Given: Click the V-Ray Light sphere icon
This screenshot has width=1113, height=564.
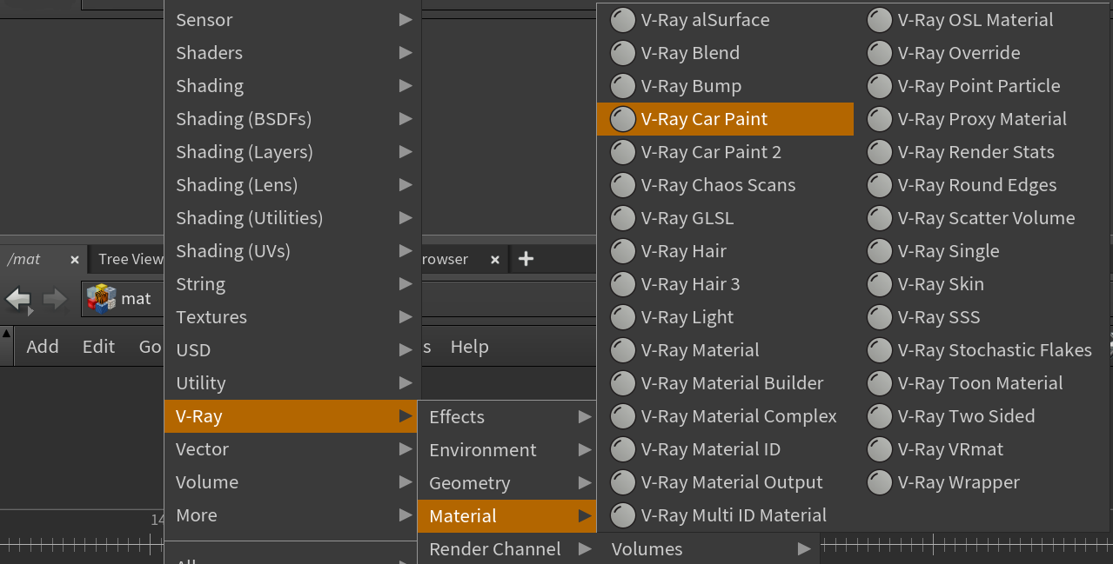Looking at the screenshot, I should click(x=622, y=317).
